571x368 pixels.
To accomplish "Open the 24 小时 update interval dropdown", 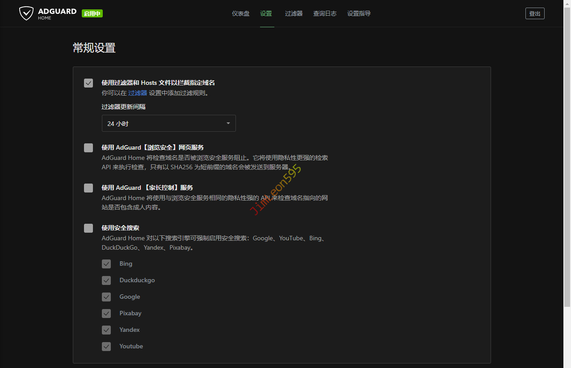I will point(168,123).
